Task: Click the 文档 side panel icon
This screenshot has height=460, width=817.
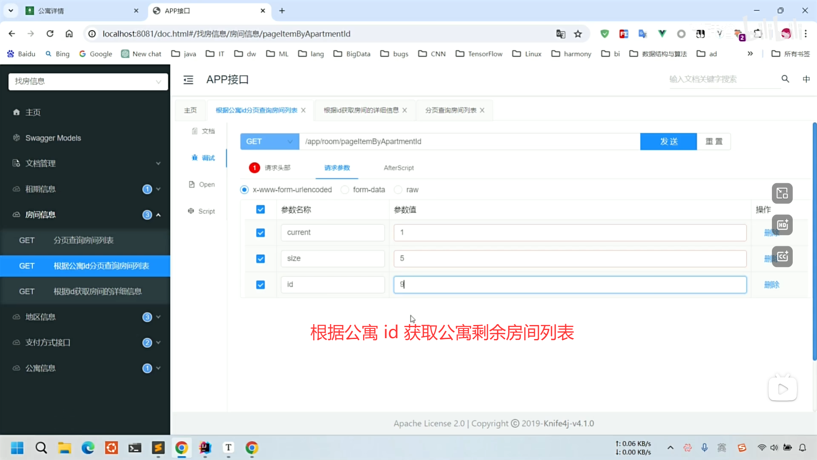Action: click(203, 131)
